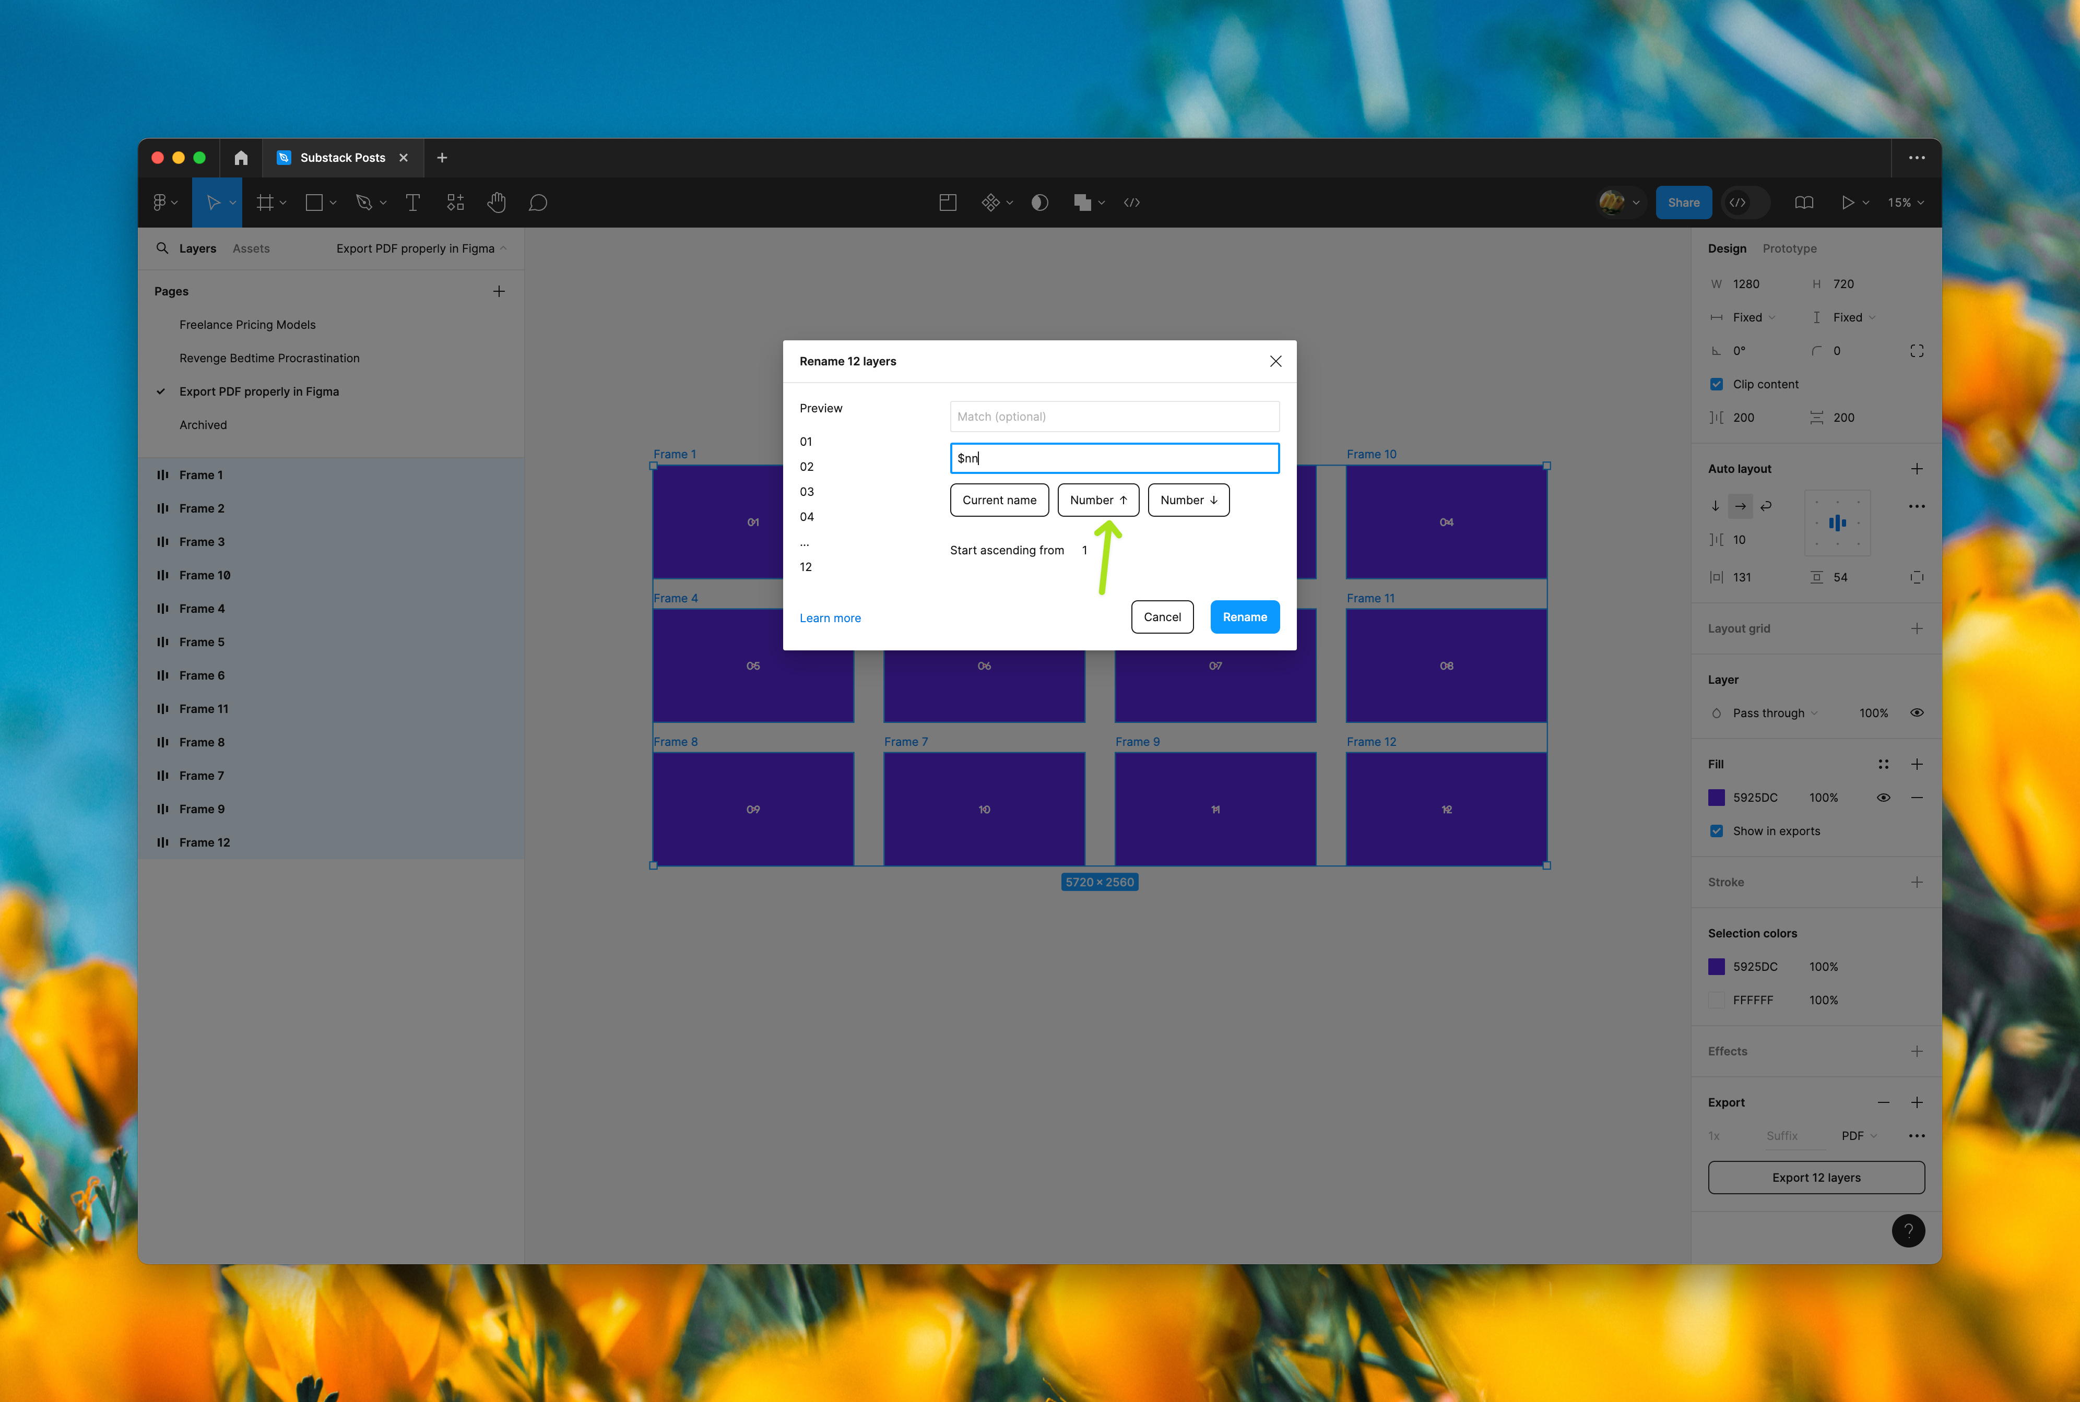The height and width of the screenshot is (1402, 2080).
Task: Open the Libraries book icon
Action: pos(1804,203)
